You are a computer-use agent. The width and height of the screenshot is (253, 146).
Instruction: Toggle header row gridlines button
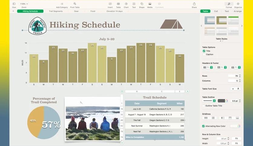pos(230,118)
